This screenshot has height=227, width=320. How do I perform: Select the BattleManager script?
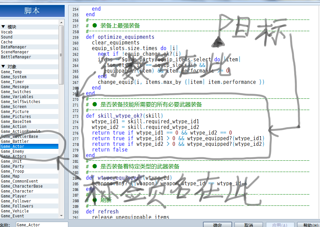coord(29,57)
